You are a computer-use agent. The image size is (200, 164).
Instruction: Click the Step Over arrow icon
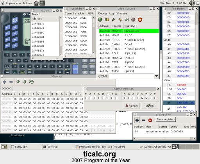point(113,20)
